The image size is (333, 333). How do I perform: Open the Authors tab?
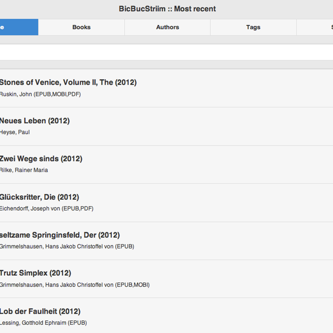coord(167,27)
